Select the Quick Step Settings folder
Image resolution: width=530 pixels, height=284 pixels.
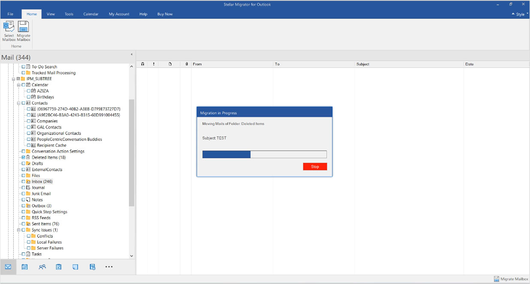49,212
